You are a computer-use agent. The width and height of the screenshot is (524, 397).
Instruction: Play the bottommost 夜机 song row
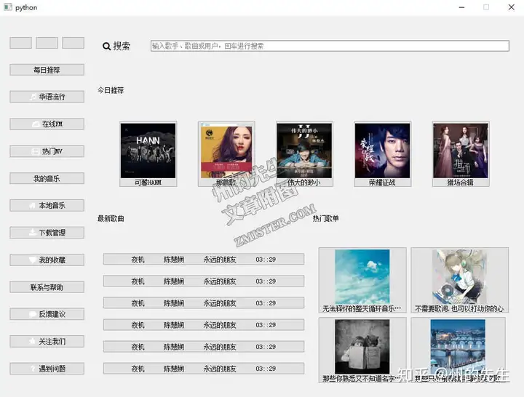click(x=204, y=369)
